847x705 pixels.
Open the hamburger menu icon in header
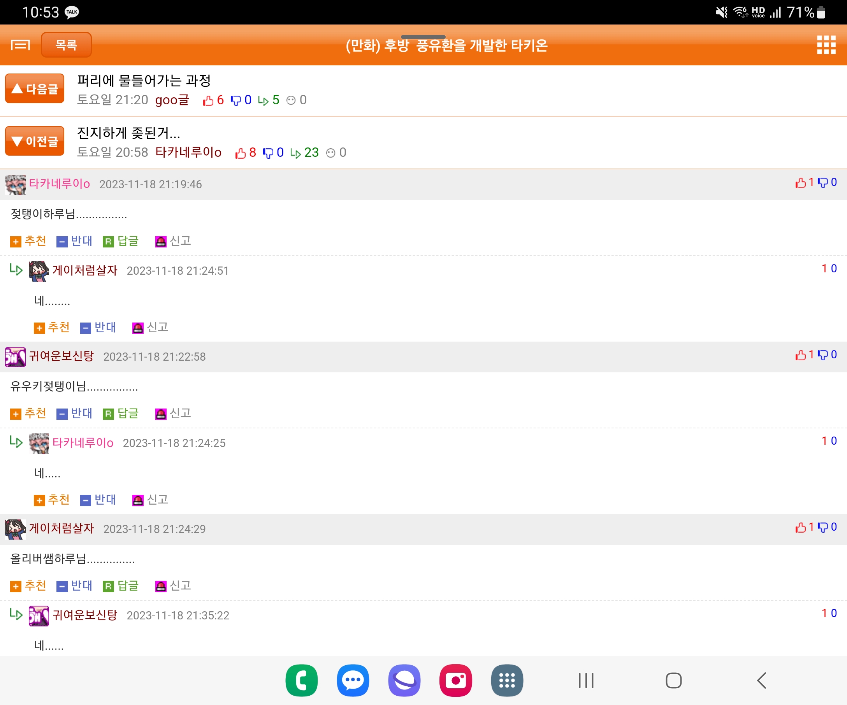tap(20, 45)
